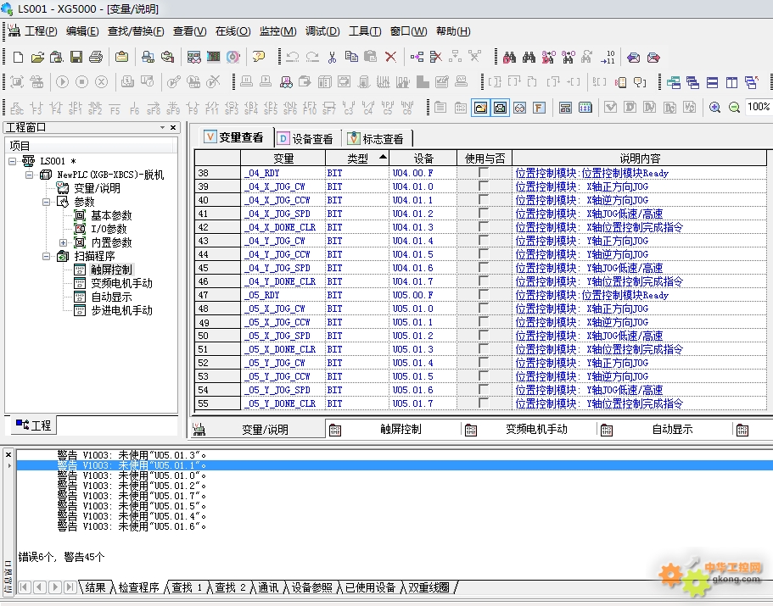Toggle the use checkbox for _04_Y_JOG_CW
The image size is (773, 606).
(x=483, y=240)
